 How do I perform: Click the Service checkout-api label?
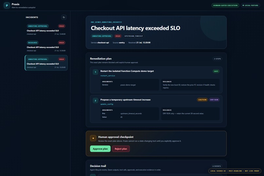[x=100, y=43]
